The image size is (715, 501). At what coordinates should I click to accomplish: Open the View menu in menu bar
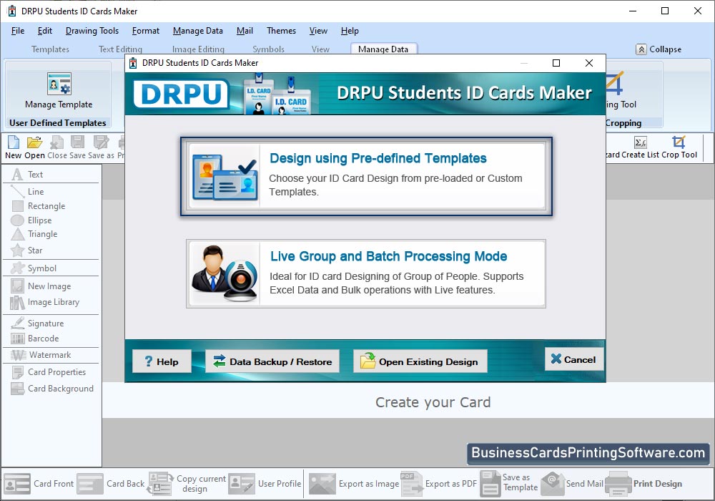[318, 31]
